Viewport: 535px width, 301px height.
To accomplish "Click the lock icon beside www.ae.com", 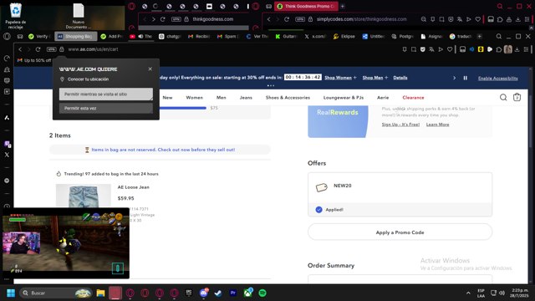I will click(62, 49).
